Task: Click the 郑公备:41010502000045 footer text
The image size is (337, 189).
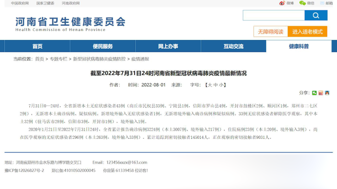Action: (73, 170)
